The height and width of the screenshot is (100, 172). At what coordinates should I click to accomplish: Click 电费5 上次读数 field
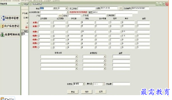[44, 47]
